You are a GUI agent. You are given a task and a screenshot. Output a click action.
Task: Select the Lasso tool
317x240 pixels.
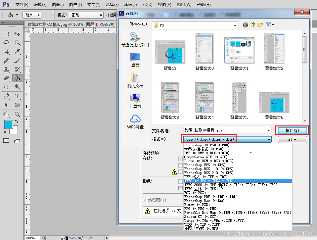pos(7,42)
